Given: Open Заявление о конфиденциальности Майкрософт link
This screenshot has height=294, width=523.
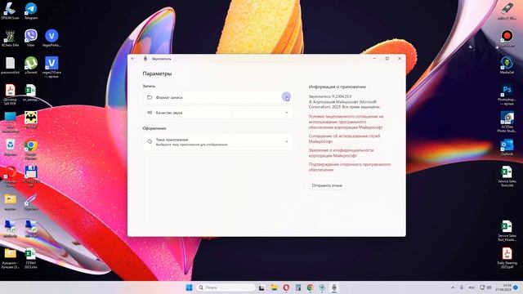Looking at the screenshot, I should (x=342, y=153).
